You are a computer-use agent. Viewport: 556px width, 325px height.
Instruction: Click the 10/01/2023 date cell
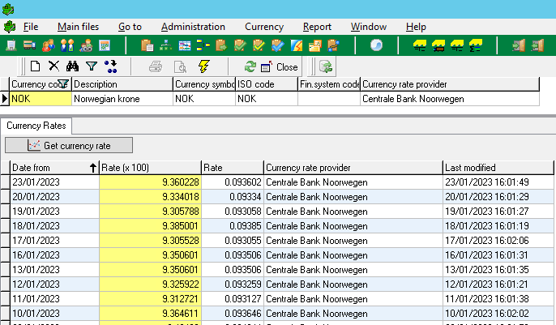click(54, 314)
